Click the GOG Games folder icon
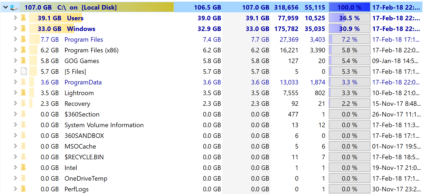Screen dimensions: 431x194 tap(24, 61)
